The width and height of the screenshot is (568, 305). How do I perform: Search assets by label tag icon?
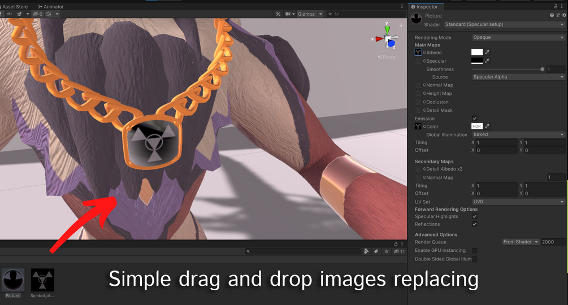tap(376, 251)
